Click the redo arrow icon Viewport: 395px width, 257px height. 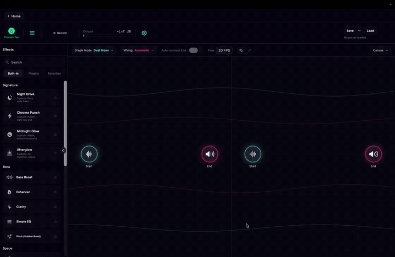point(250,51)
